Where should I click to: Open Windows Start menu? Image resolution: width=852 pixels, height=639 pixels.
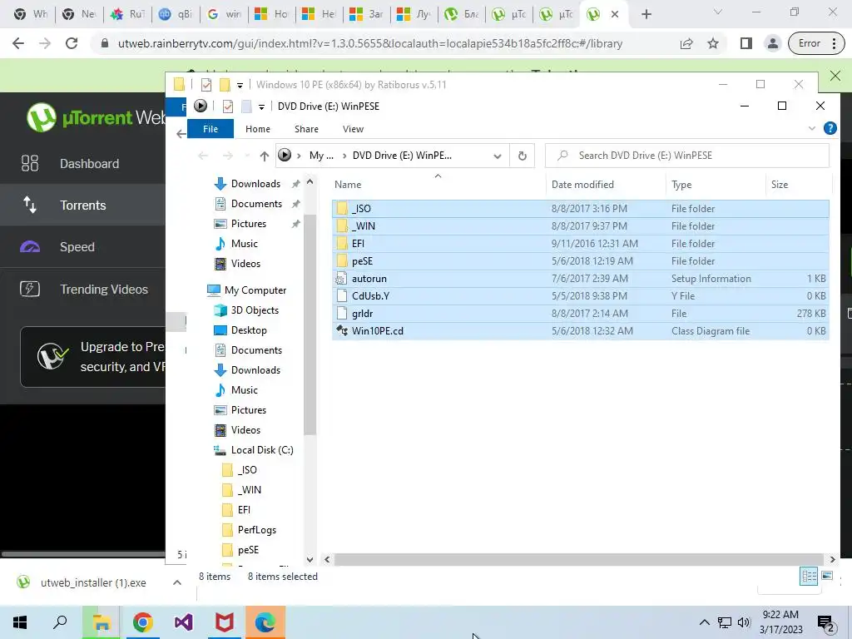(20, 622)
